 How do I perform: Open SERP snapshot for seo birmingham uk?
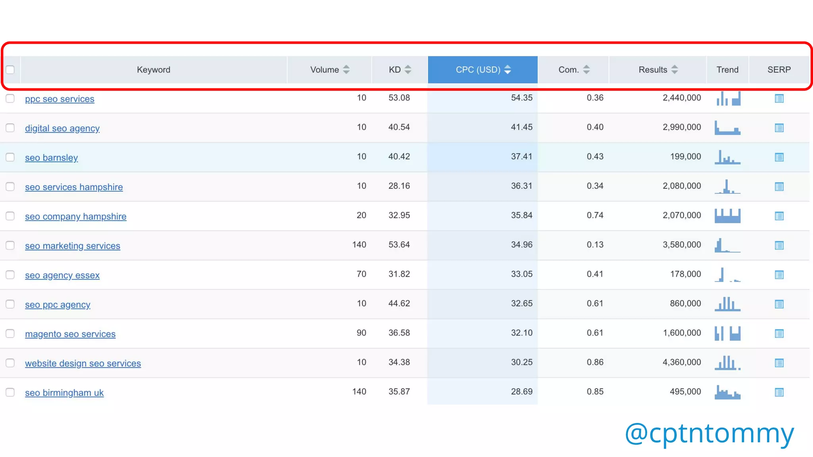(x=779, y=392)
